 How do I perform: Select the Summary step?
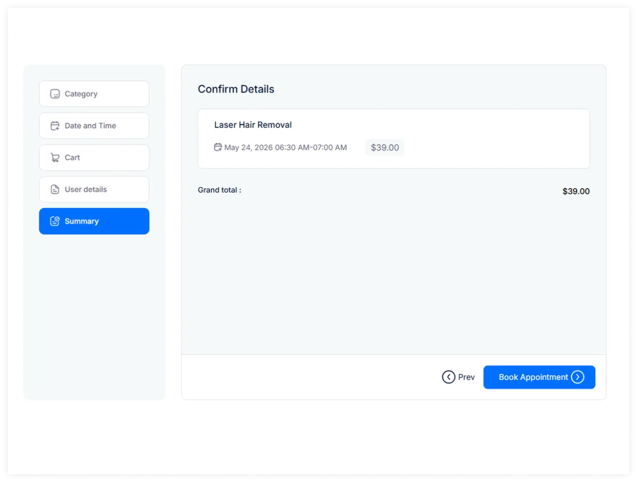click(94, 221)
